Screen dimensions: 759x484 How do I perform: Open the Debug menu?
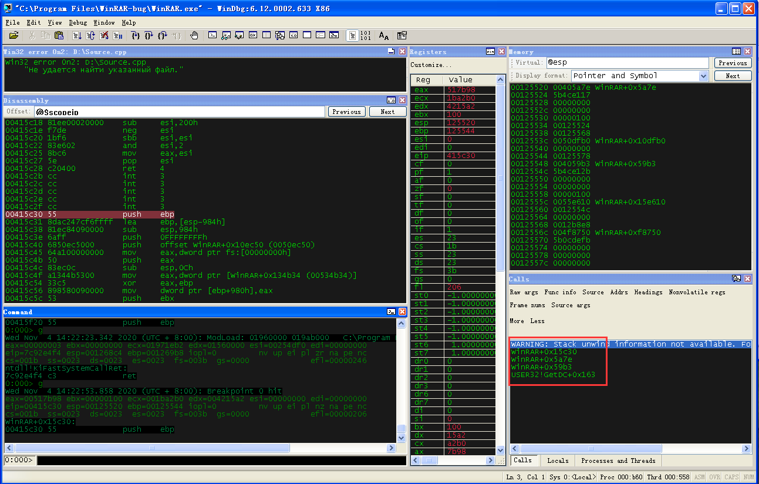(77, 22)
